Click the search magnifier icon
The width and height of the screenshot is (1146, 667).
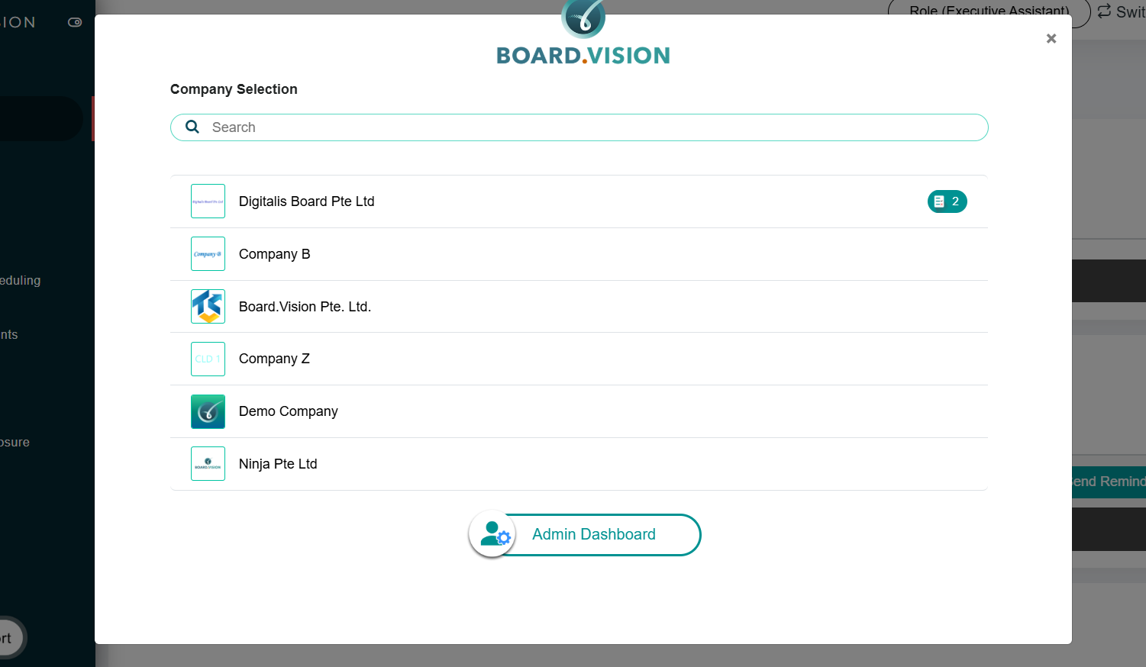click(192, 127)
